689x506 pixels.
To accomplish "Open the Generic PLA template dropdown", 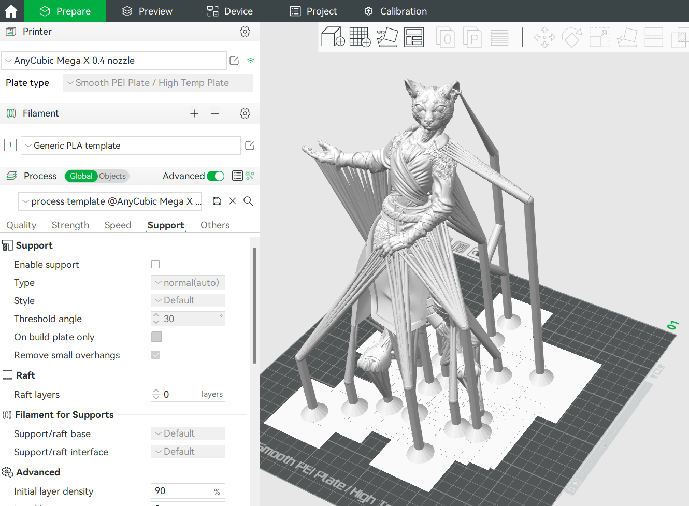I will click(x=131, y=146).
